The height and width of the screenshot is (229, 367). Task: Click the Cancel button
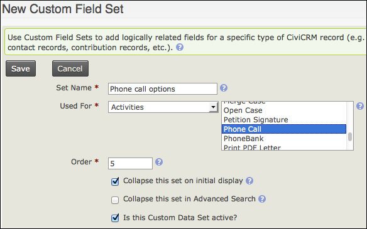point(70,68)
